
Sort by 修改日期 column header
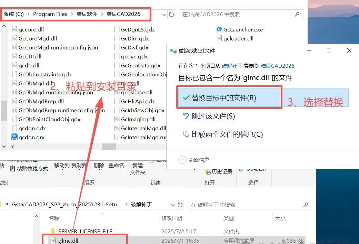coord(172,218)
